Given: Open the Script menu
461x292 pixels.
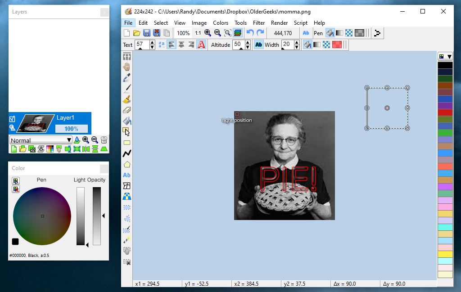Looking at the screenshot, I should pyautogui.click(x=300, y=22).
